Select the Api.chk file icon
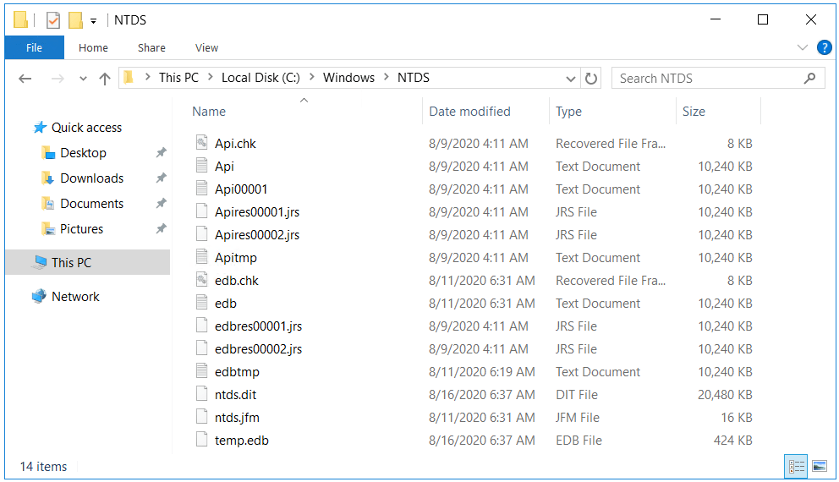This screenshot has height=482, width=839. coord(202,143)
